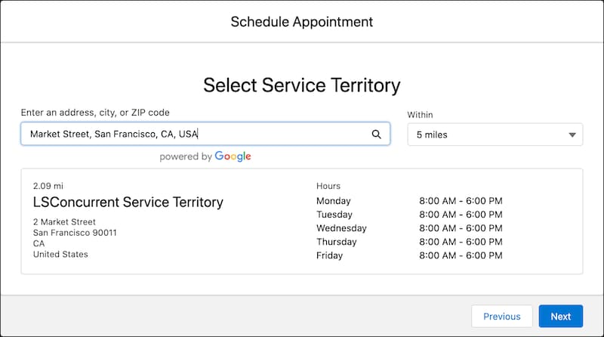604x337 pixels.
Task: Click San Francisco 90011 text
Action: coord(75,233)
